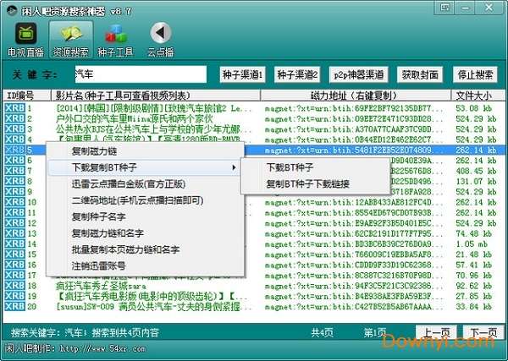
Task: Click the file size 1.05 mb
Action: point(472,244)
